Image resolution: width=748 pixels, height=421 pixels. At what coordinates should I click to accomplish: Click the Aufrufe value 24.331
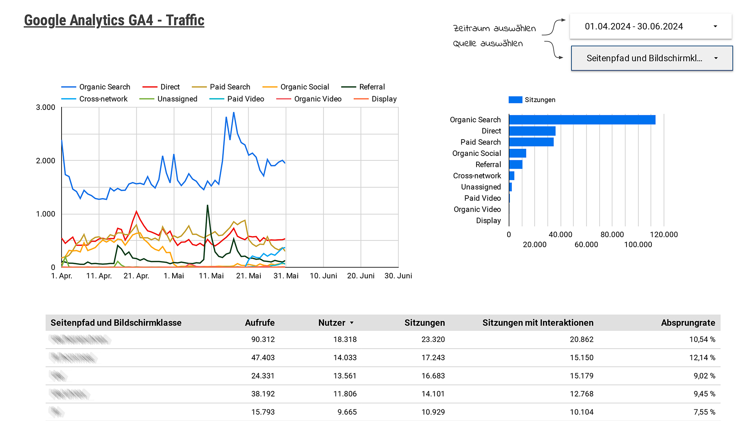click(263, 376)
